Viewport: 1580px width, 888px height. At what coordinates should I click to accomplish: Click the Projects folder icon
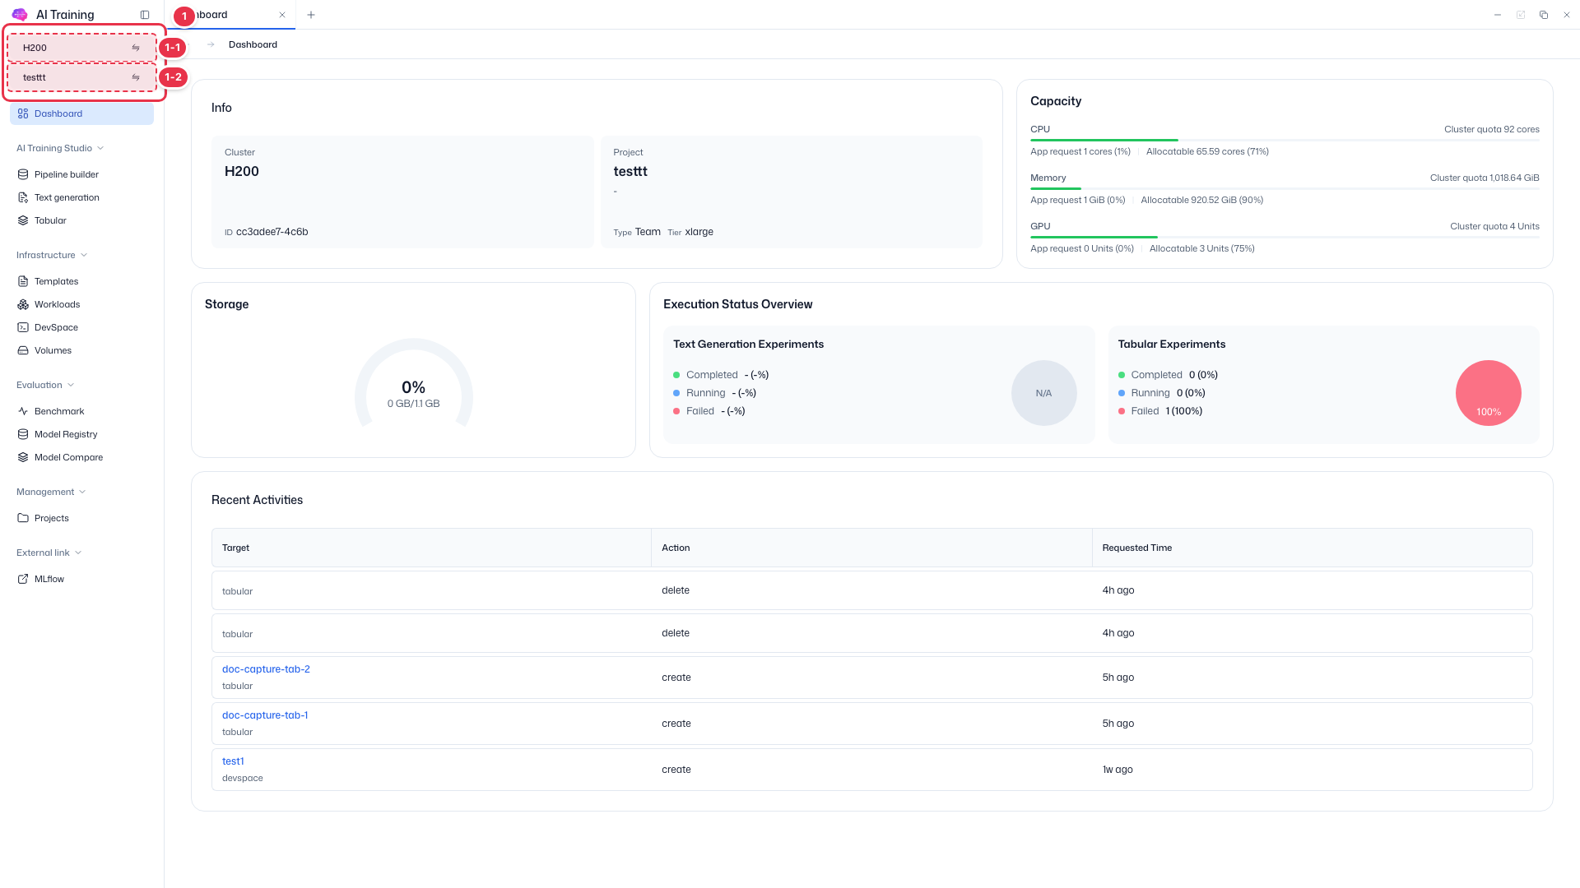(x=23, y=518)
